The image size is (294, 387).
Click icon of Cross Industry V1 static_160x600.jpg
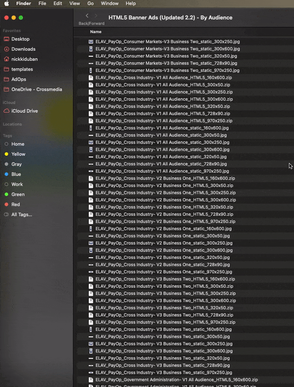pos(91,128)
